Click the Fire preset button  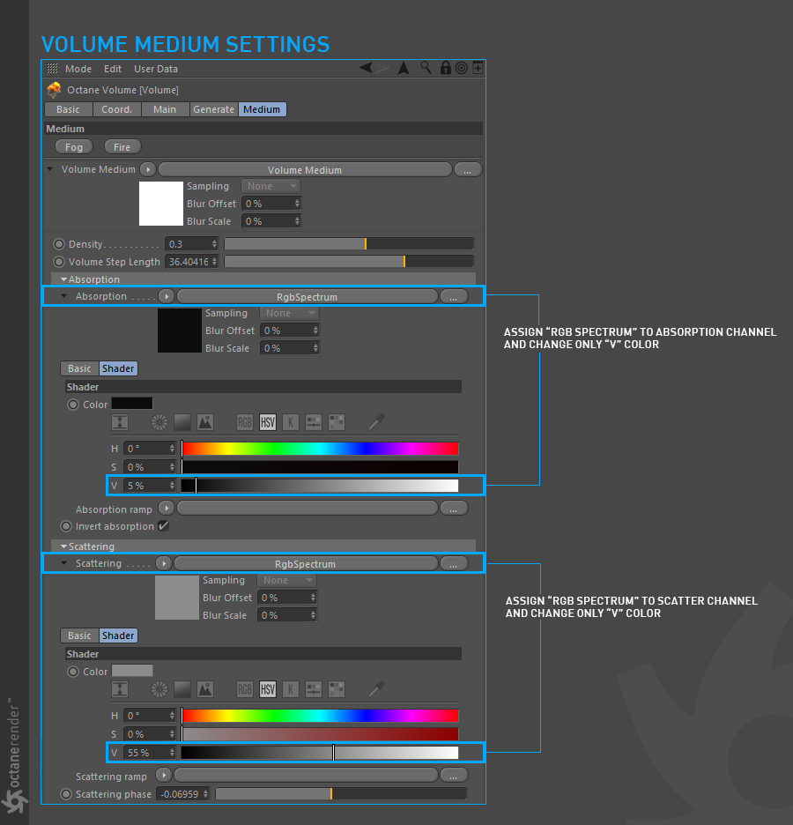click(122, 147)
